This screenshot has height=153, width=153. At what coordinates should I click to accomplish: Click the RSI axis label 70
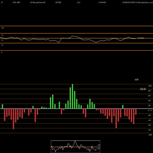coord(2,35)
